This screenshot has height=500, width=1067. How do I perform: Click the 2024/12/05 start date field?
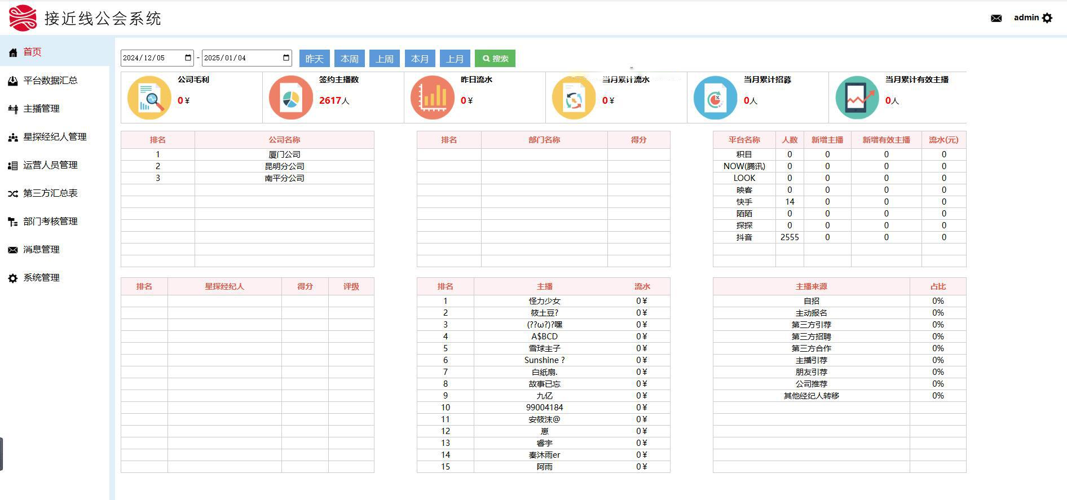(x=150, y=58)
